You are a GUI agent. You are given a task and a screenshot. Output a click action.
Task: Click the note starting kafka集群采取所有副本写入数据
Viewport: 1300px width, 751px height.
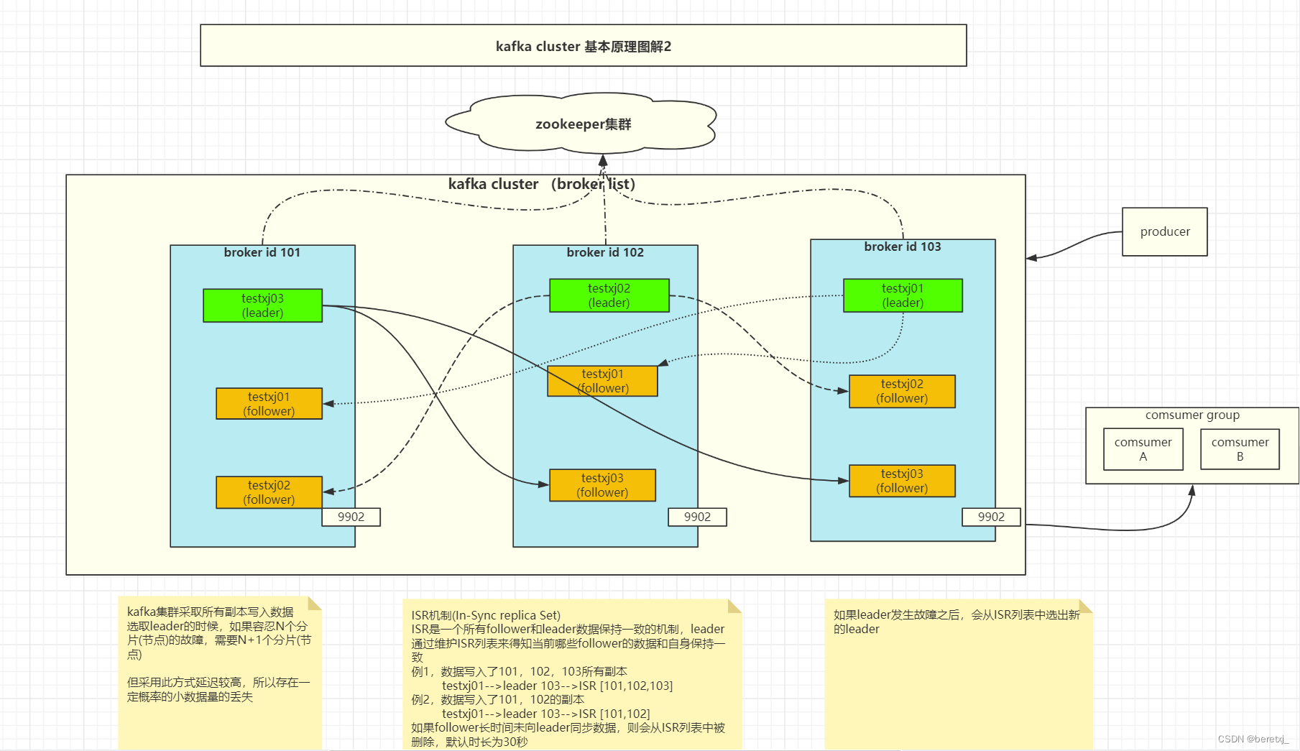click(219, 672)
